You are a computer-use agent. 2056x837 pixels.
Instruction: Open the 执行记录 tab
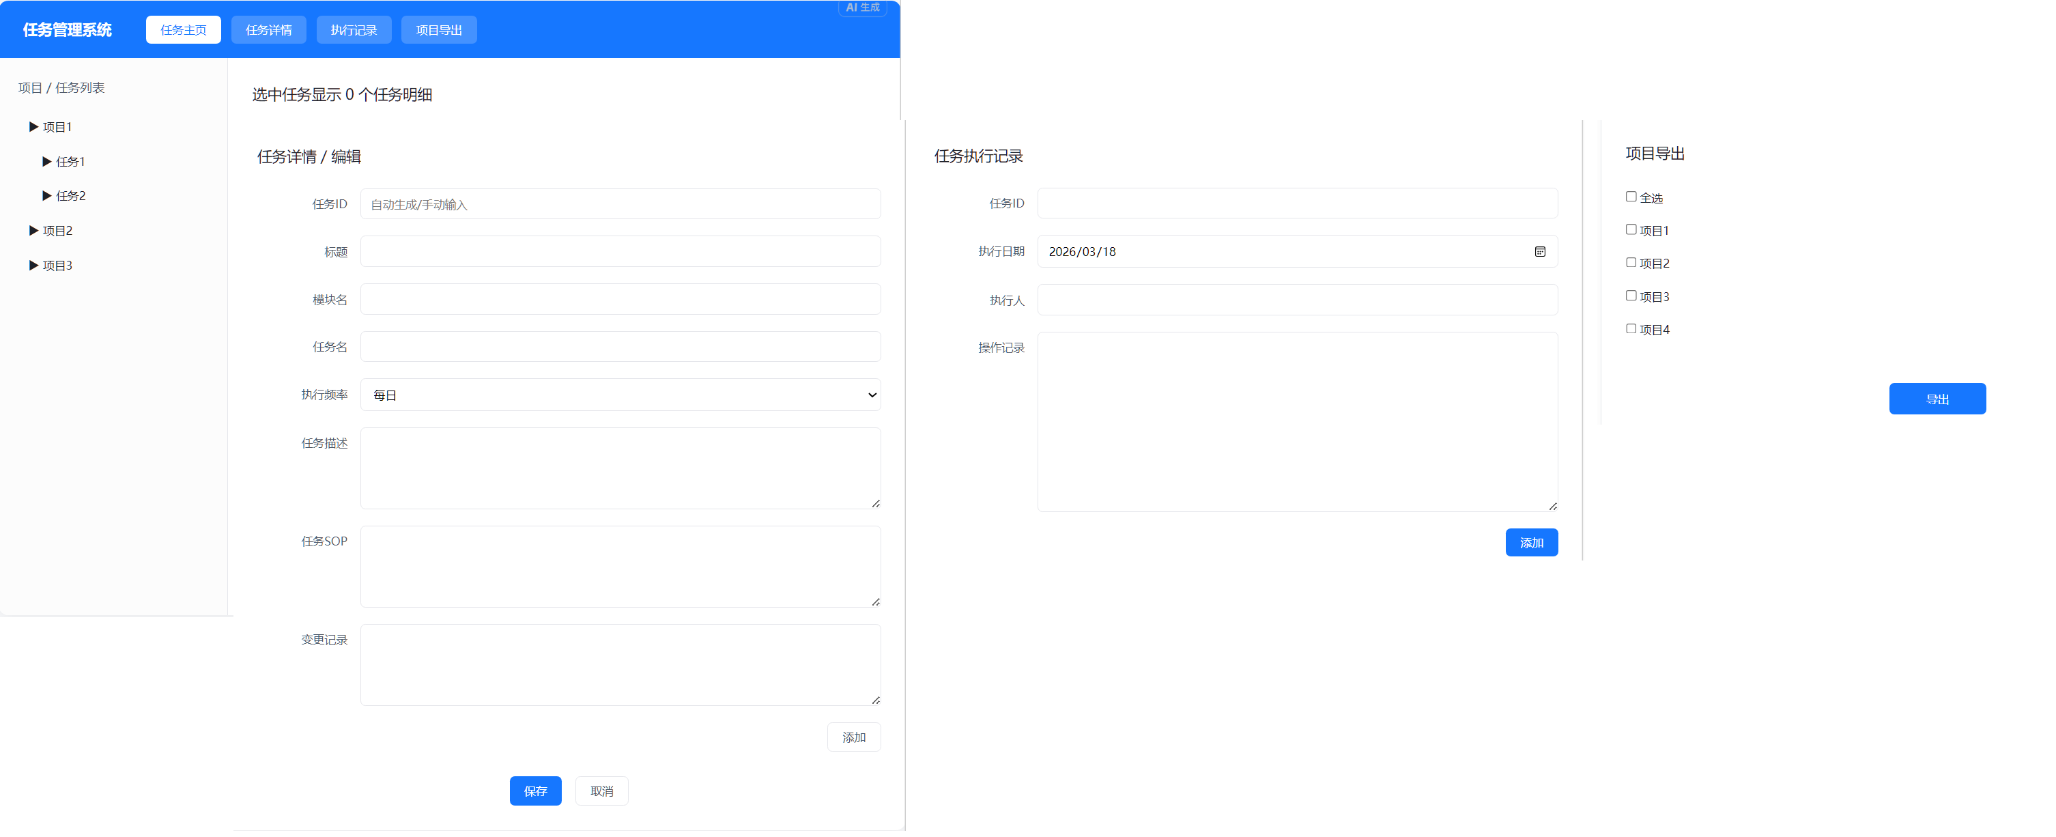pyautogui.click(x=354, y=30)
